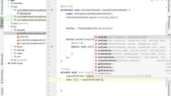Click the MainActivity class icon
The image size is (171, 96).
[x=18, y=13]
